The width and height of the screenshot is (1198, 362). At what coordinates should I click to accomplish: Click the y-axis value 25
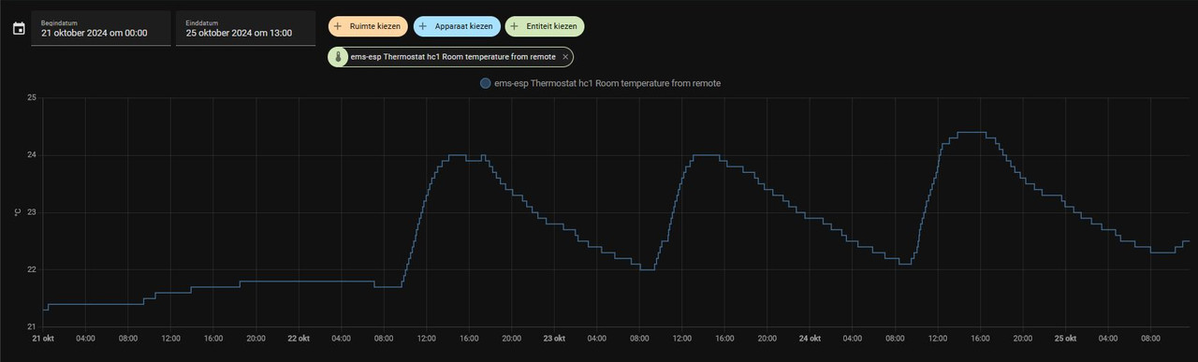31,97
